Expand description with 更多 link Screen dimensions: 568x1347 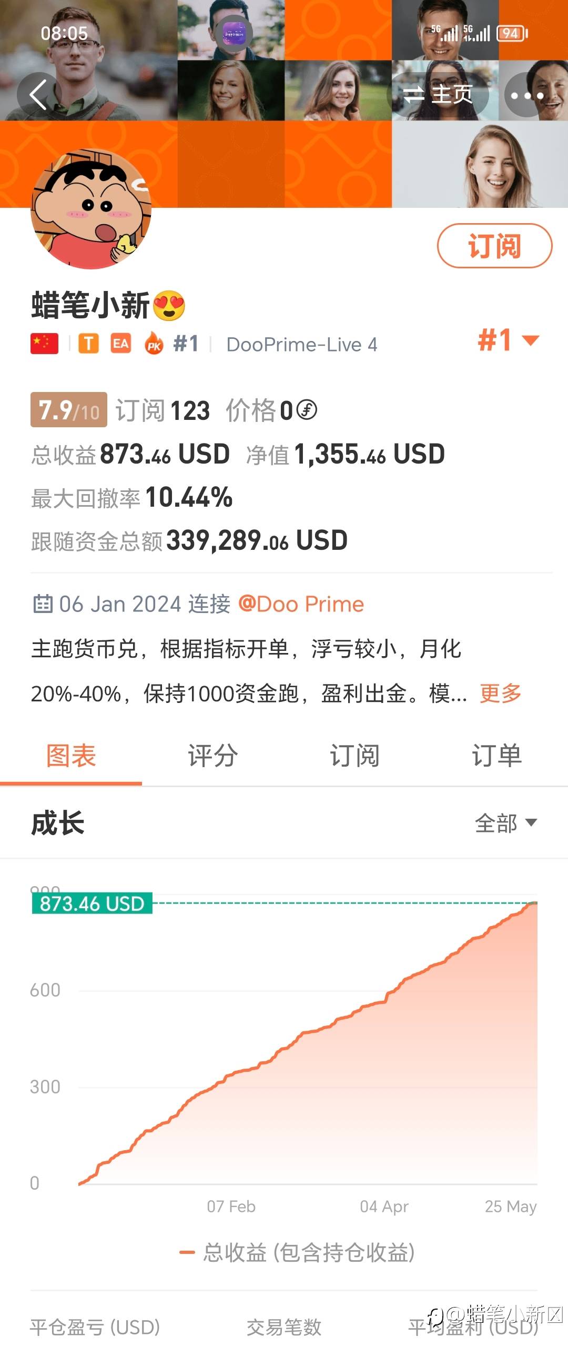click(x=500, y=693)
